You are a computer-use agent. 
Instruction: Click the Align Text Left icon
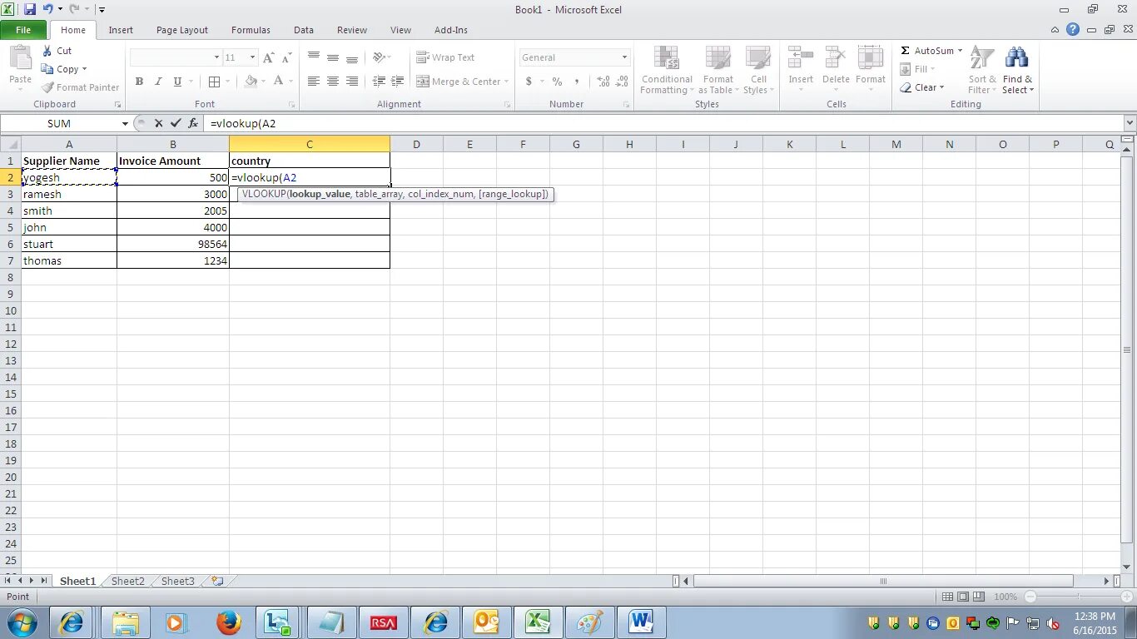coord(313,82)
